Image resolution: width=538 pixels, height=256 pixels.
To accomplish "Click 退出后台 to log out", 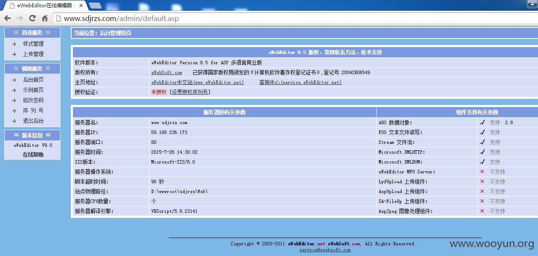I will point(33,121).
